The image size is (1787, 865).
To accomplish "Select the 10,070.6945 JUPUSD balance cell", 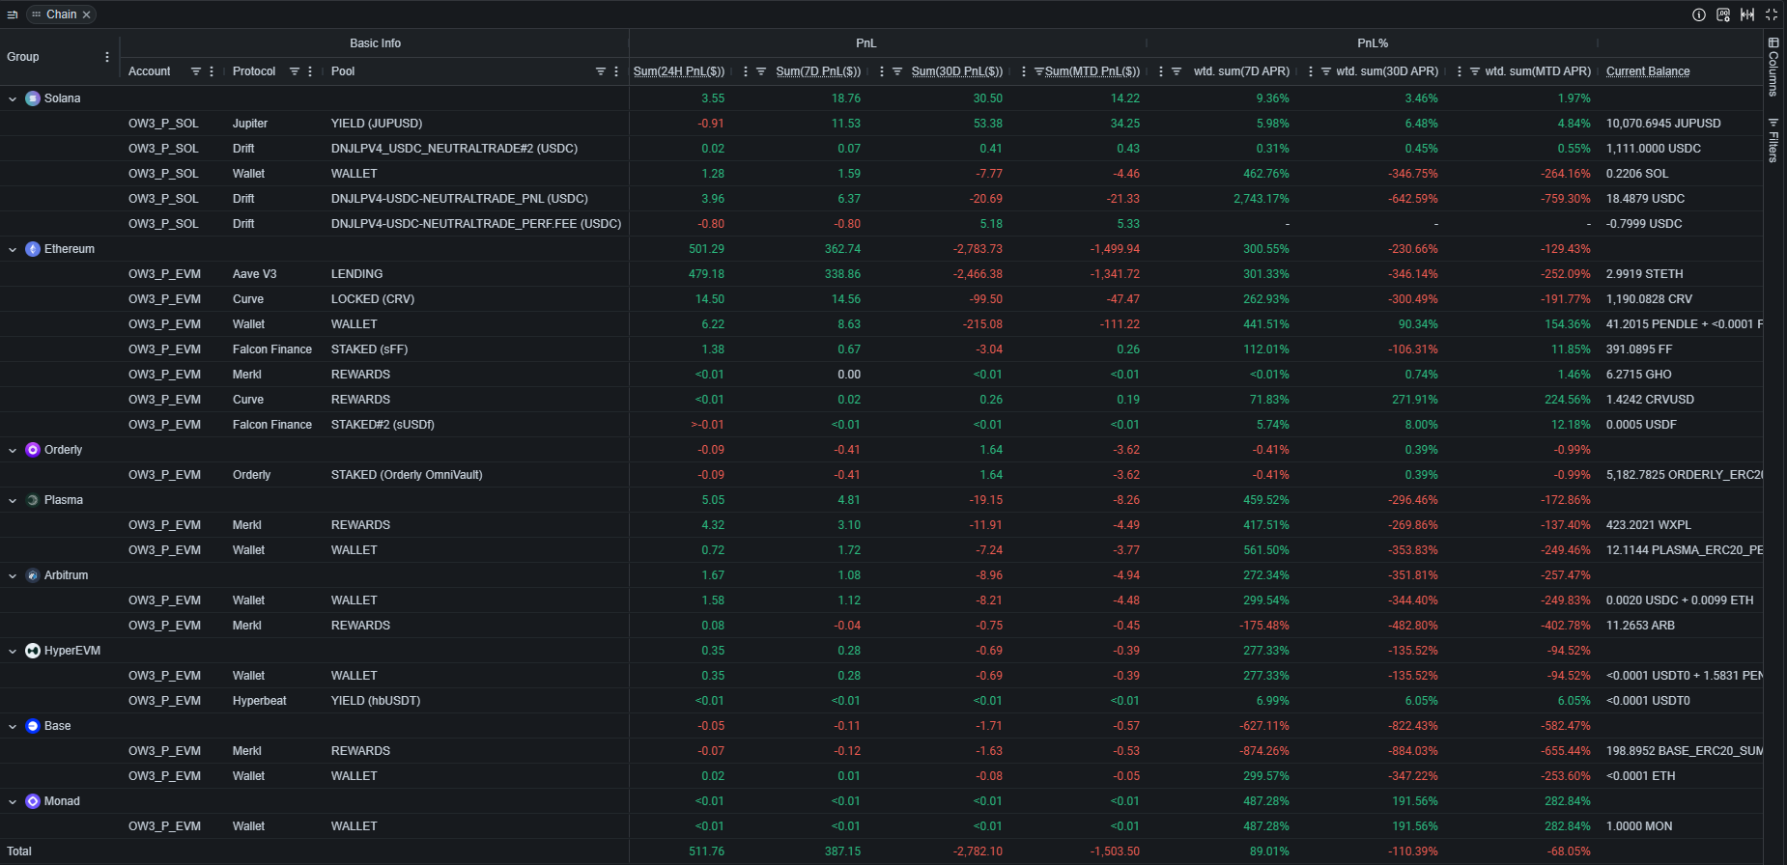I will click(1663, 124).
